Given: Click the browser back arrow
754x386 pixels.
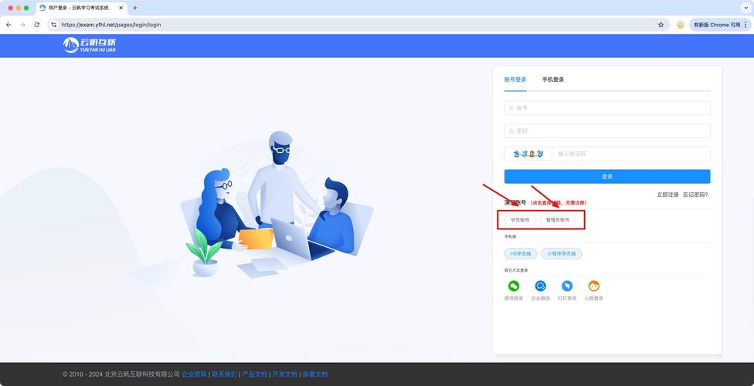Looking at the screenshot, I should (9, 25).
